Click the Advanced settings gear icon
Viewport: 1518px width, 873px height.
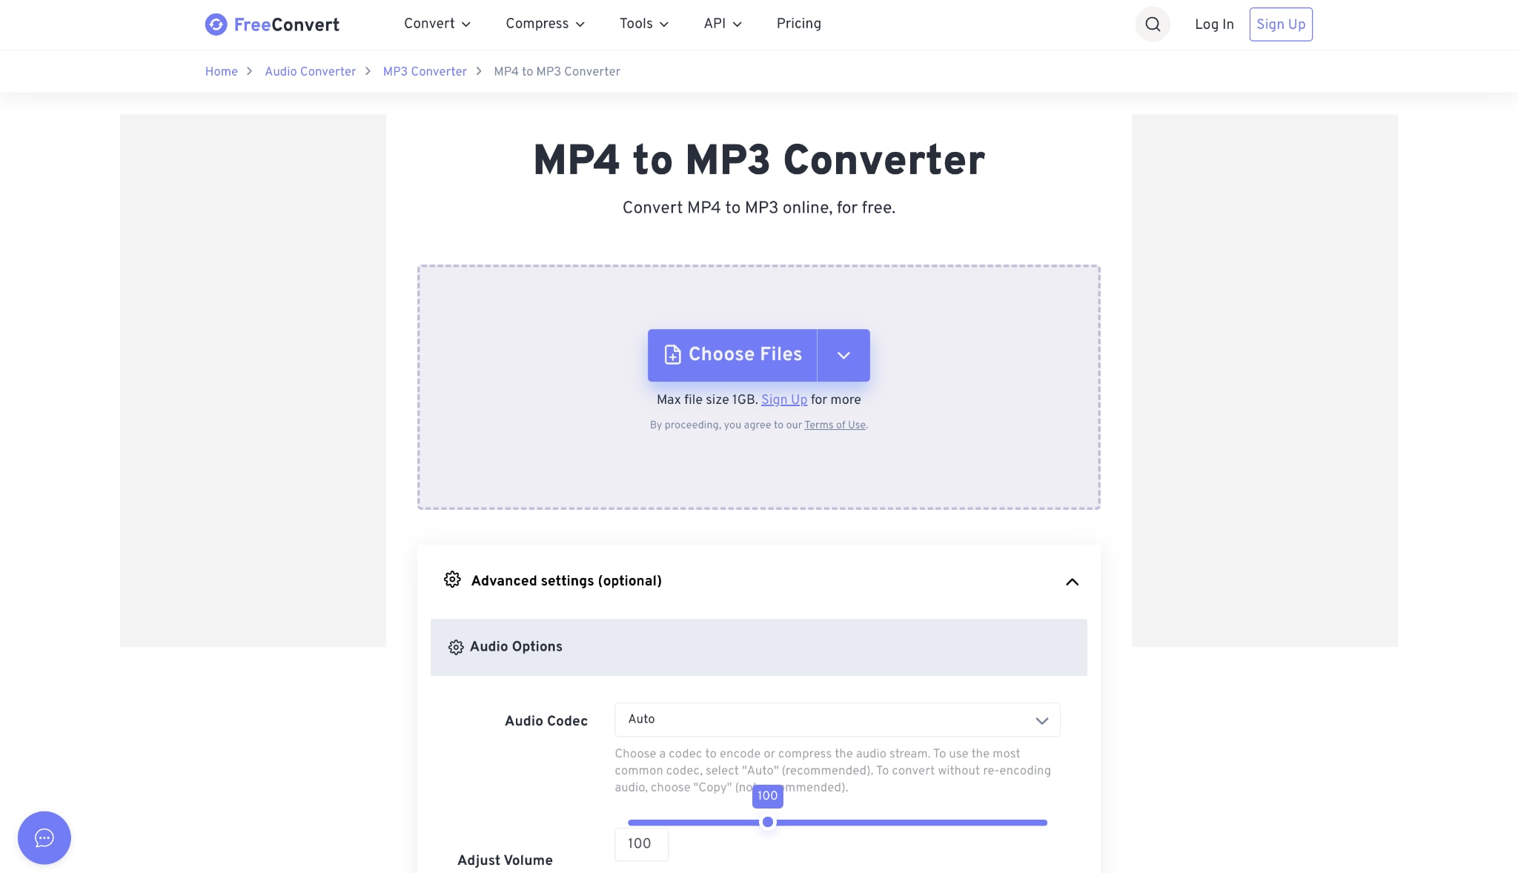[452, 580]
